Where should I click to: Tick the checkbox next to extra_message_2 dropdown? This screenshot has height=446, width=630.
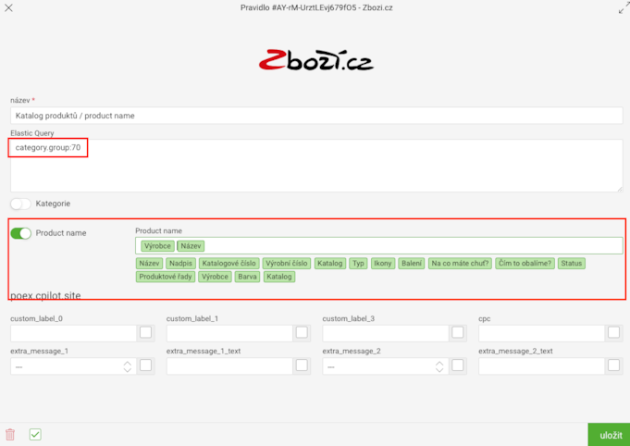[457, 365]
